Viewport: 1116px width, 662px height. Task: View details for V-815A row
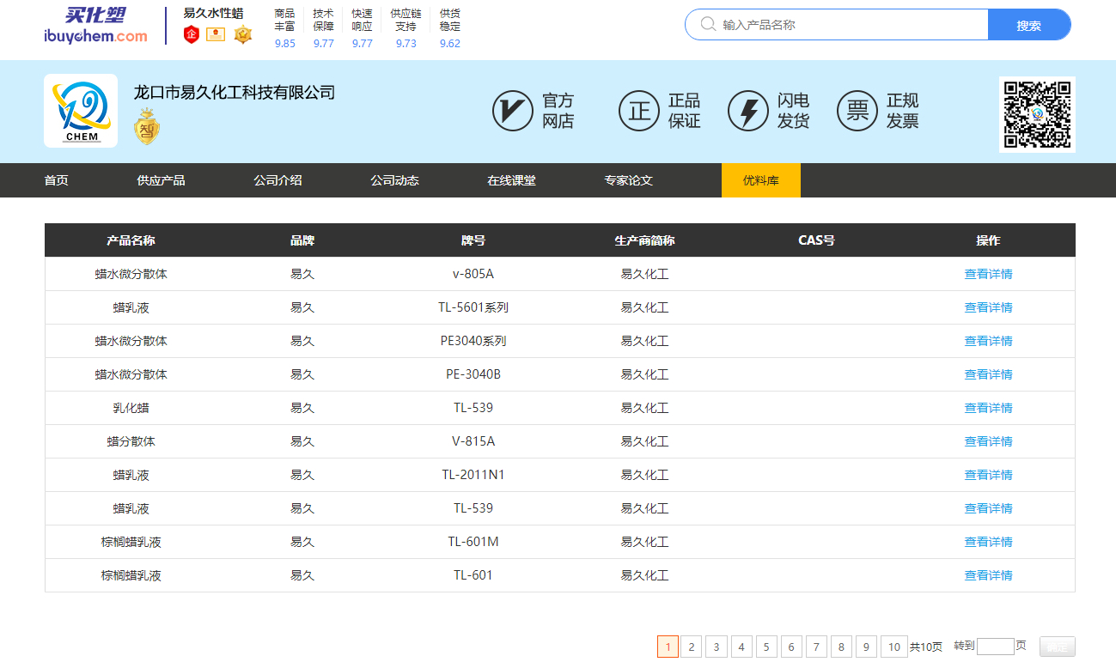point(988,441)
